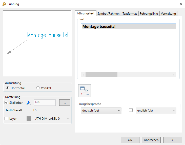Close the Führung dialog window
Viewport: 185px width, 145px height.
(181, 4)
